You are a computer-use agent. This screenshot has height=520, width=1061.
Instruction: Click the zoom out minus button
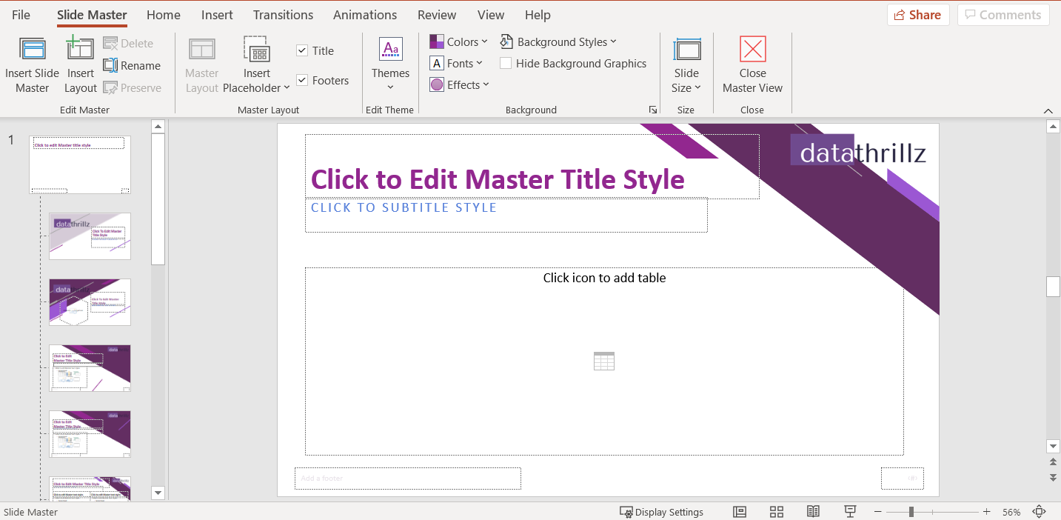pyautogui.click(x=877, y=512)
